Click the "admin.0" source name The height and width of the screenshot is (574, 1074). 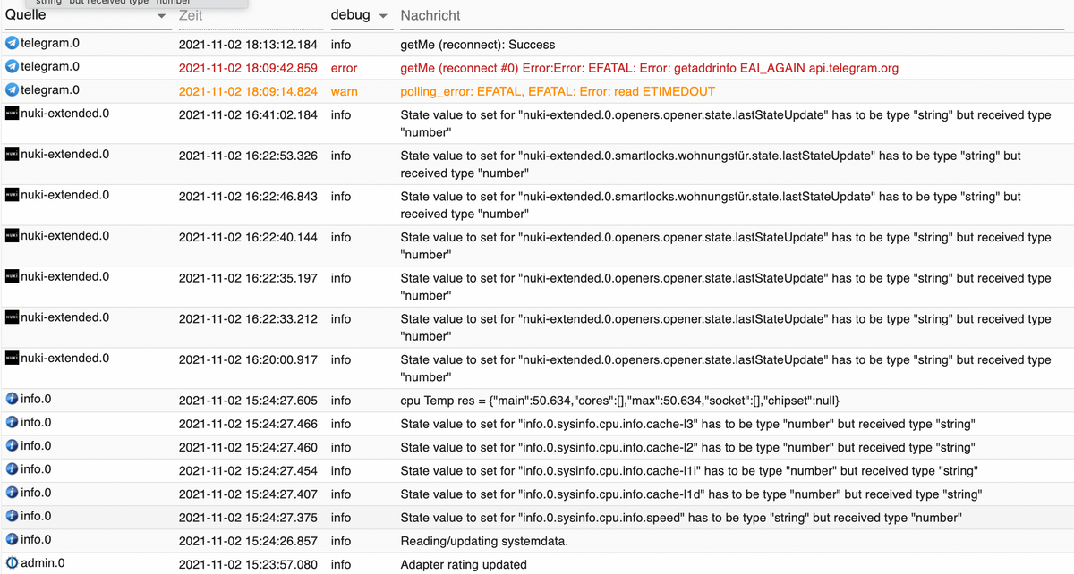click(43, 562)
